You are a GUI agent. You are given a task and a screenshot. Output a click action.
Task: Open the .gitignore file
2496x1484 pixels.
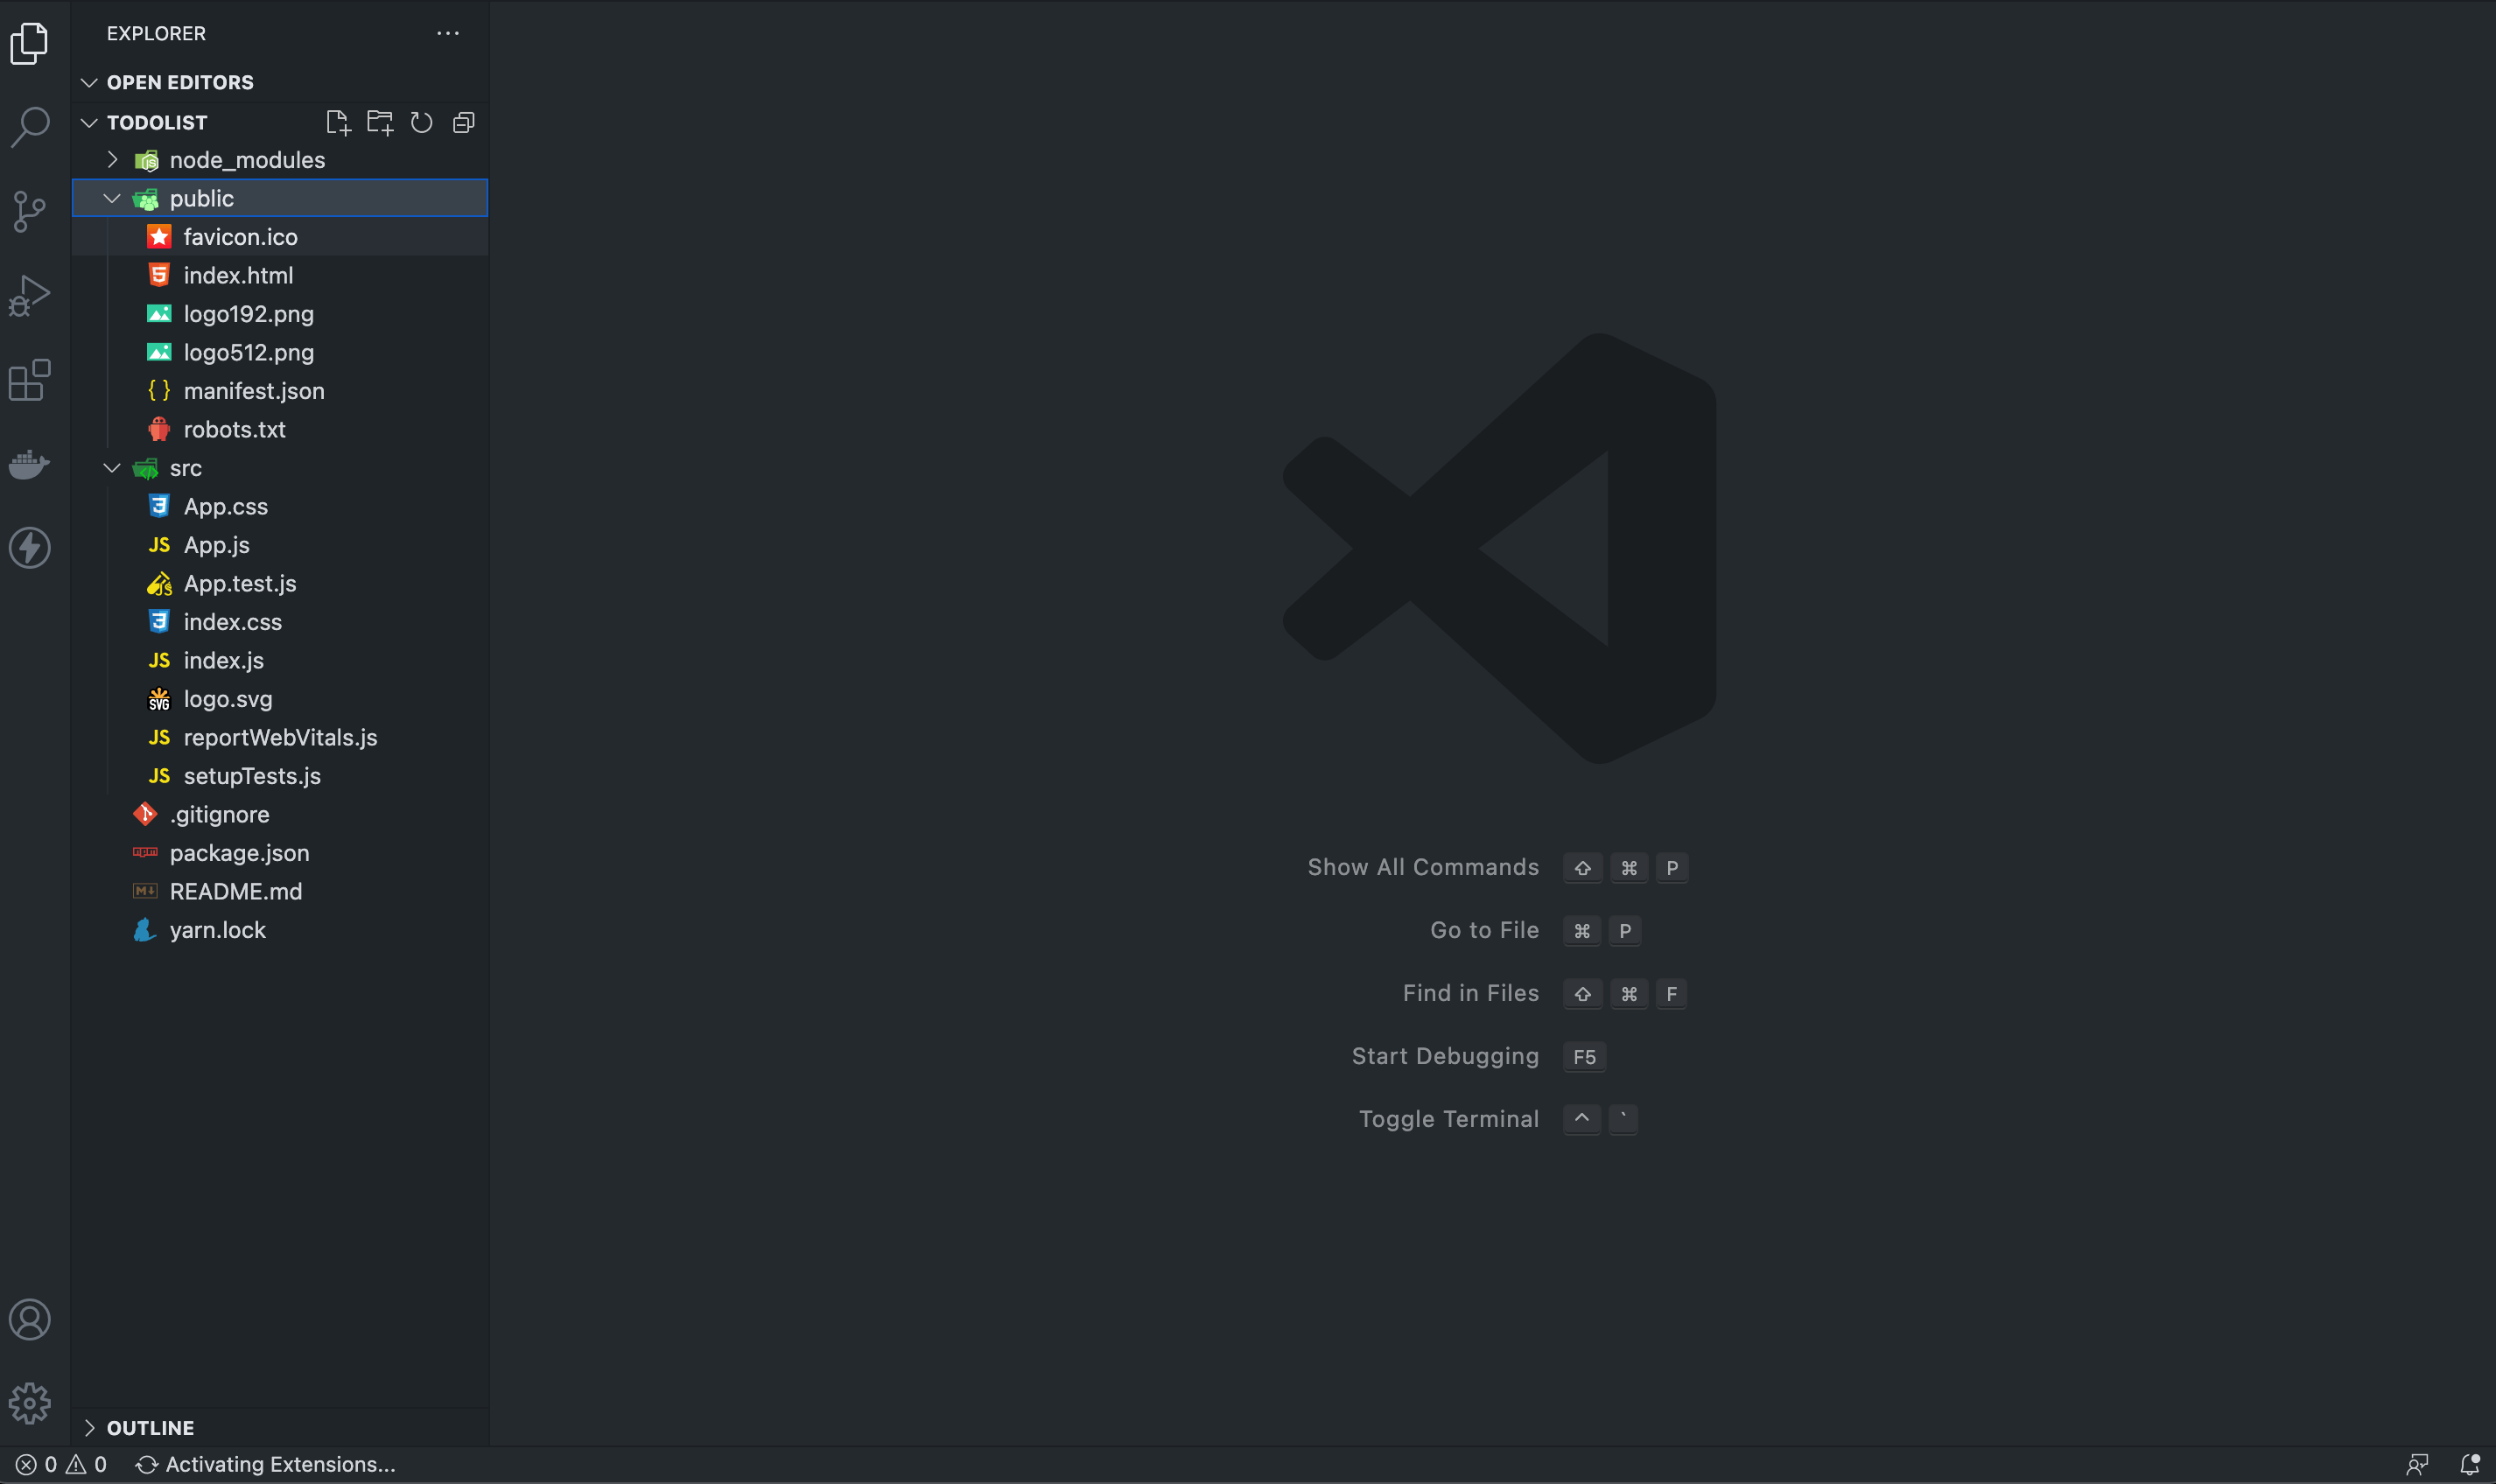click(x=280, y=814)
